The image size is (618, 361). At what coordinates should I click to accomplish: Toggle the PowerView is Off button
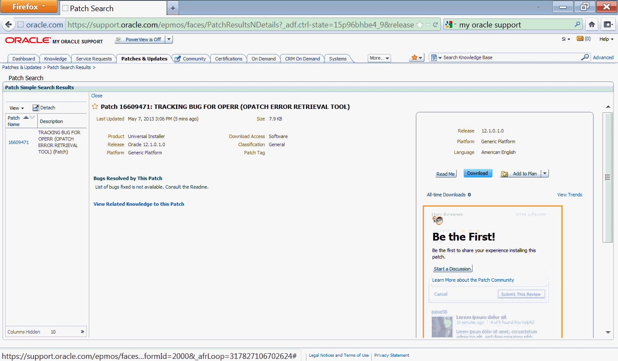(140, 39)
